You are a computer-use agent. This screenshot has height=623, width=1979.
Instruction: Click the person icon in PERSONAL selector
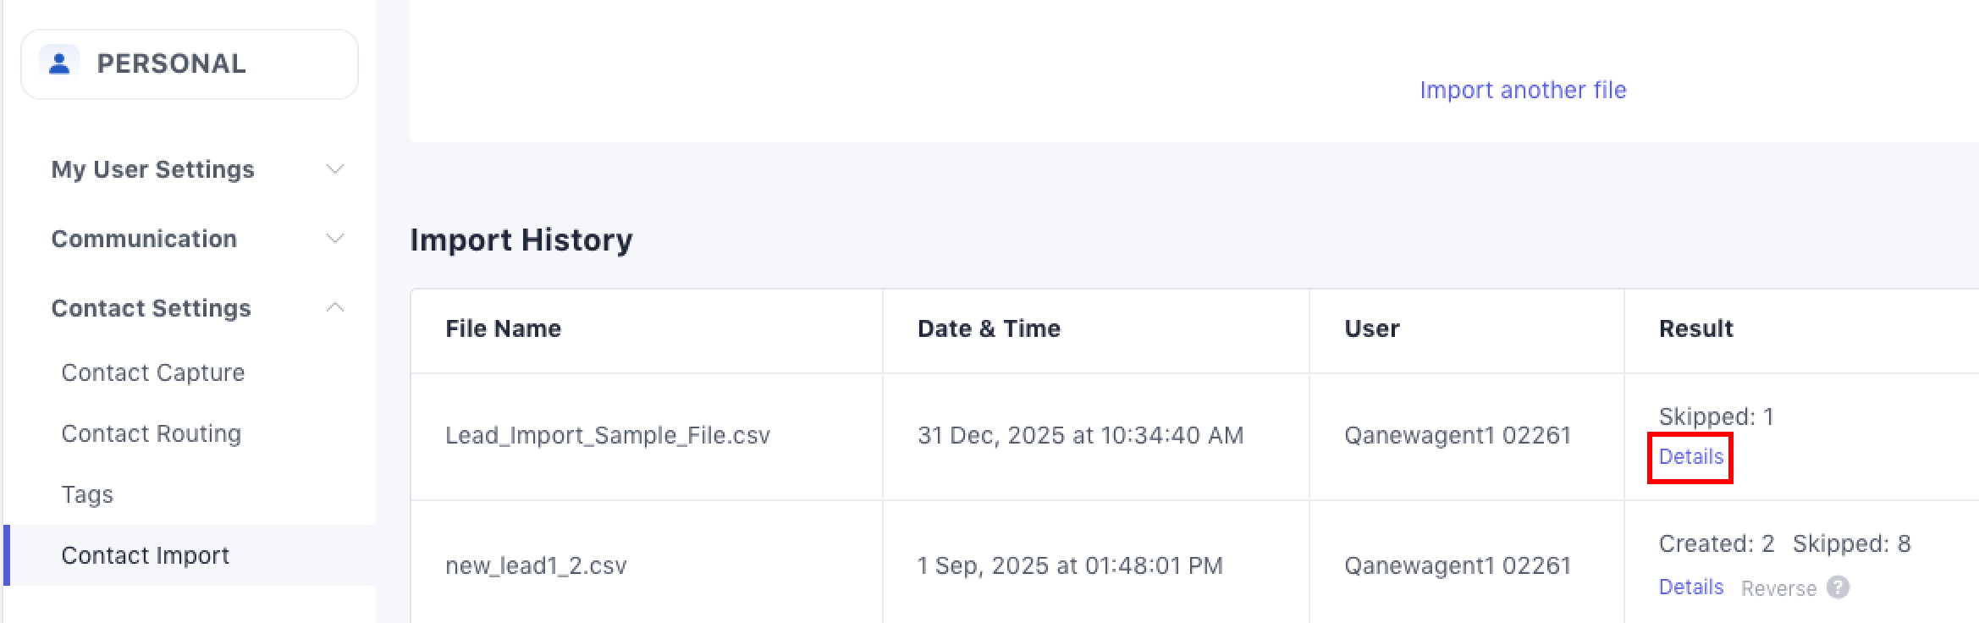click(x=59, y=63)
